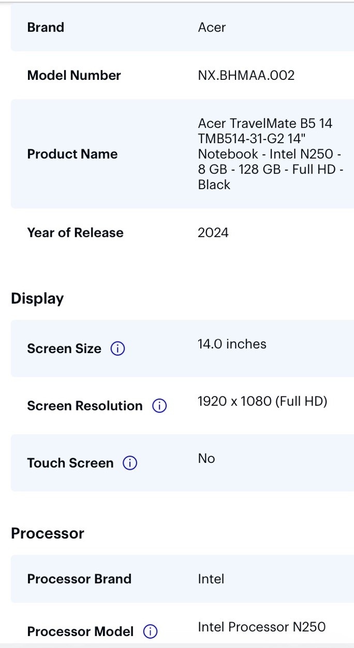
Task: Show info tooltip for Screen Resolution
Action: (x=159, y=406)
